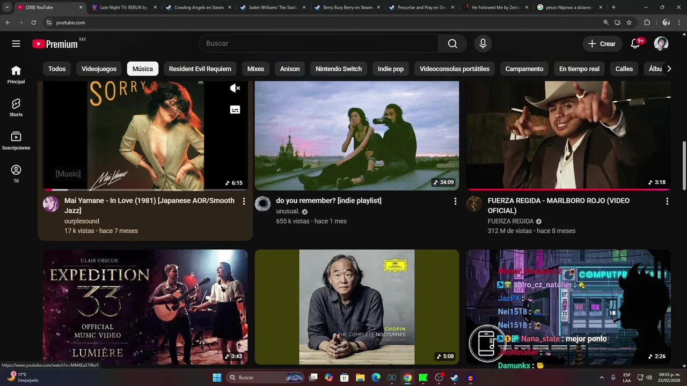Open the Marlboro Rojo video thumbnail
The height and width of the screenshot is (386, 687).
click(x=568, y=136)
